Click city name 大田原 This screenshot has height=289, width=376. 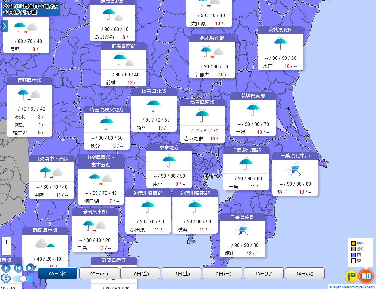pos(198,23)
